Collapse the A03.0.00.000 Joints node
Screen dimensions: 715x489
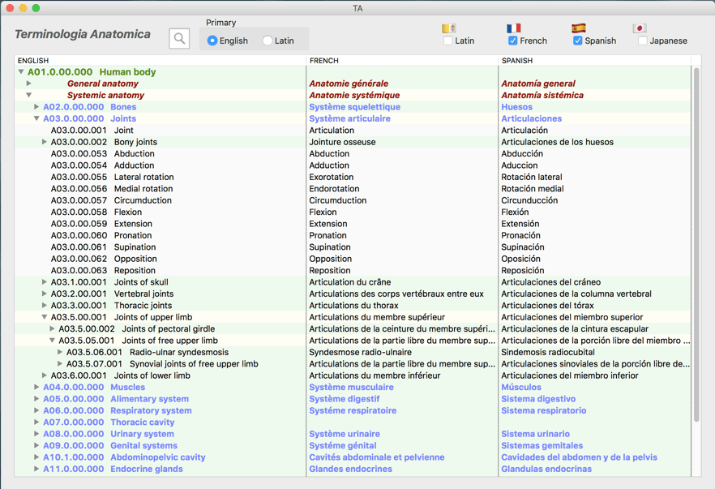coord(36,118)
